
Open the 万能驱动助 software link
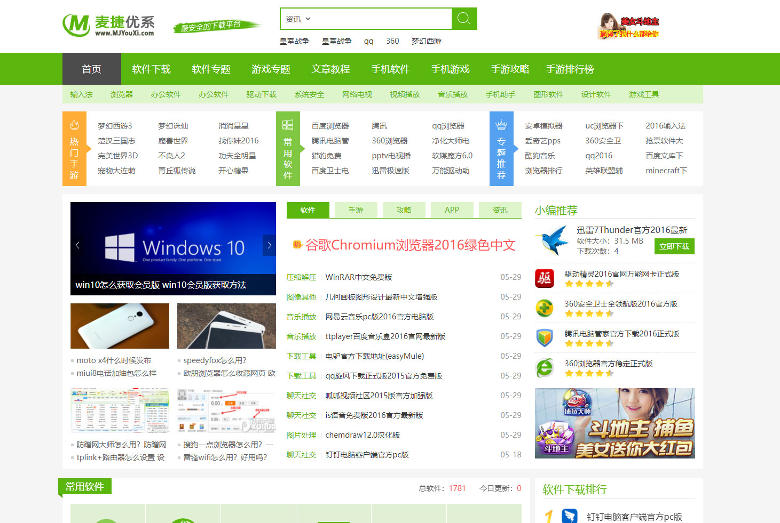point(451,171)
